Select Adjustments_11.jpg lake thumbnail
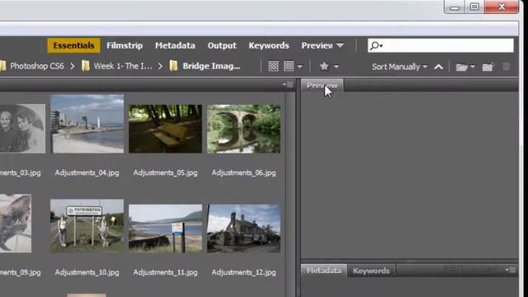Viewport: 528px width, 297px height. [x=165, y=229]
